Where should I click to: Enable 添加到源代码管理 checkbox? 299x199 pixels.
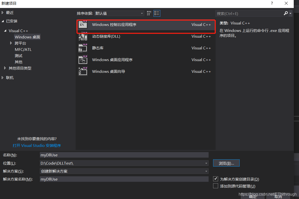click(x=215, y=186)
